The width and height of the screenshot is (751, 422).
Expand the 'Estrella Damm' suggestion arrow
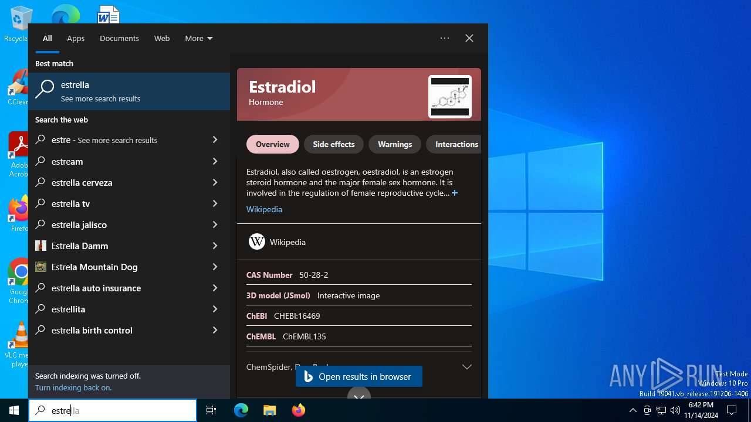point(215,246)
